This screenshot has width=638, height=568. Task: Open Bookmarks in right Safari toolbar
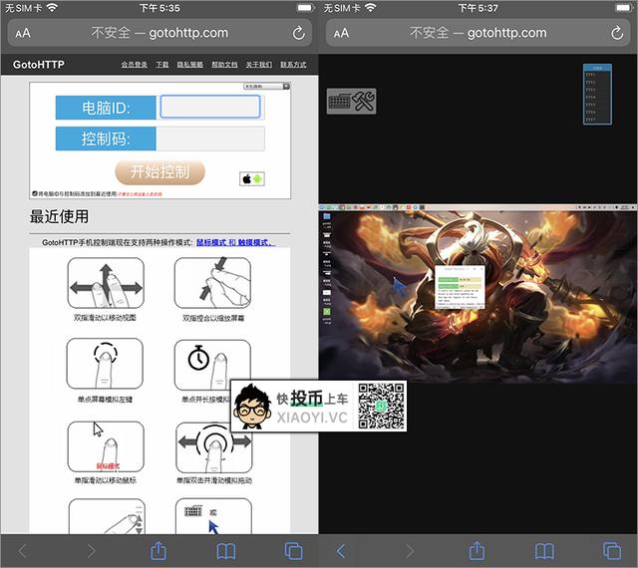click(544, 551)
